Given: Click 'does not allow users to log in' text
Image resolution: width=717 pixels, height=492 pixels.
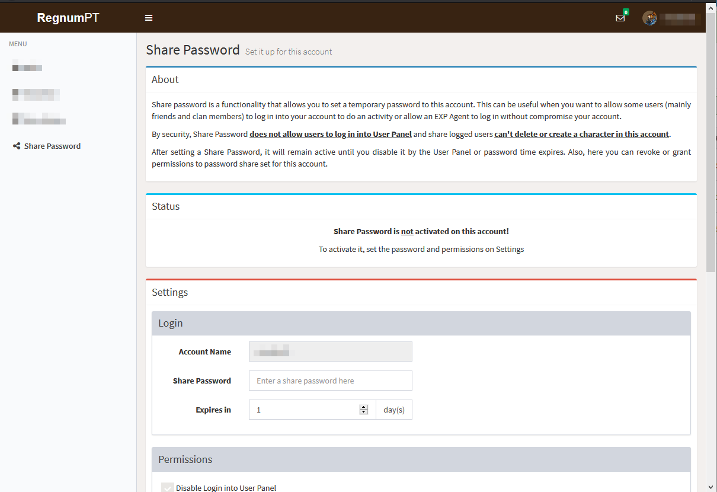Looking at the screenshot, I should 331,134.
